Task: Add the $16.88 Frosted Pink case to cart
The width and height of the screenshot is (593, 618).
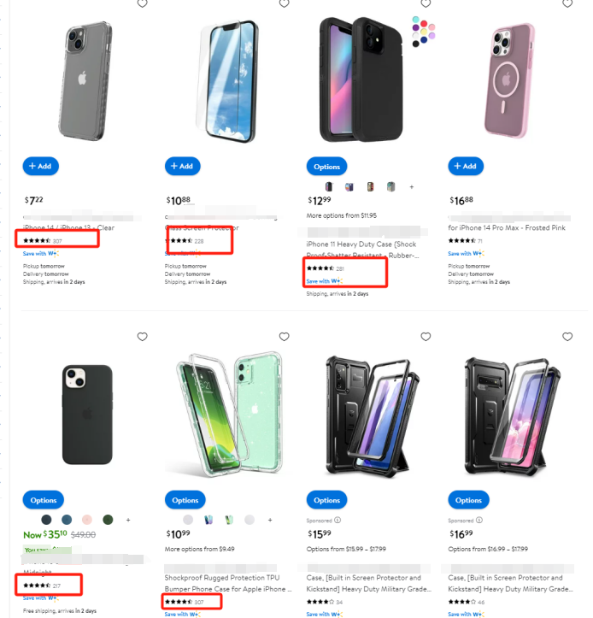Action: [466, 166]
